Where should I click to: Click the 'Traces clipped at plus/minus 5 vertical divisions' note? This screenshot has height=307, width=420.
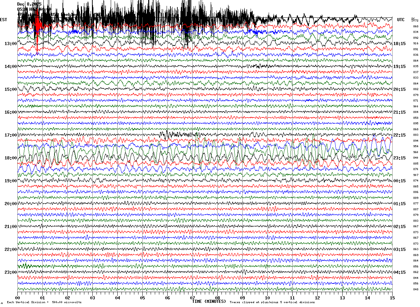[x=272, y=302]
